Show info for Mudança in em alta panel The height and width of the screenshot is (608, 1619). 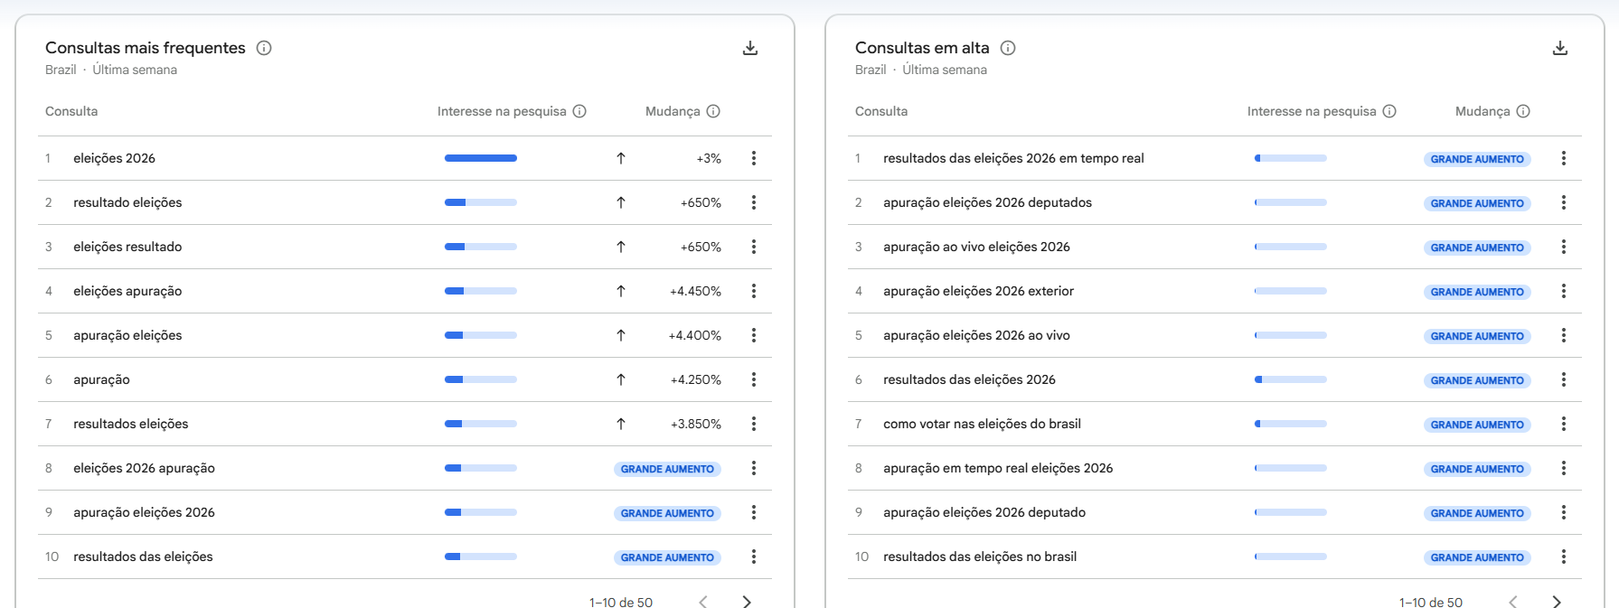point(1523,111)
